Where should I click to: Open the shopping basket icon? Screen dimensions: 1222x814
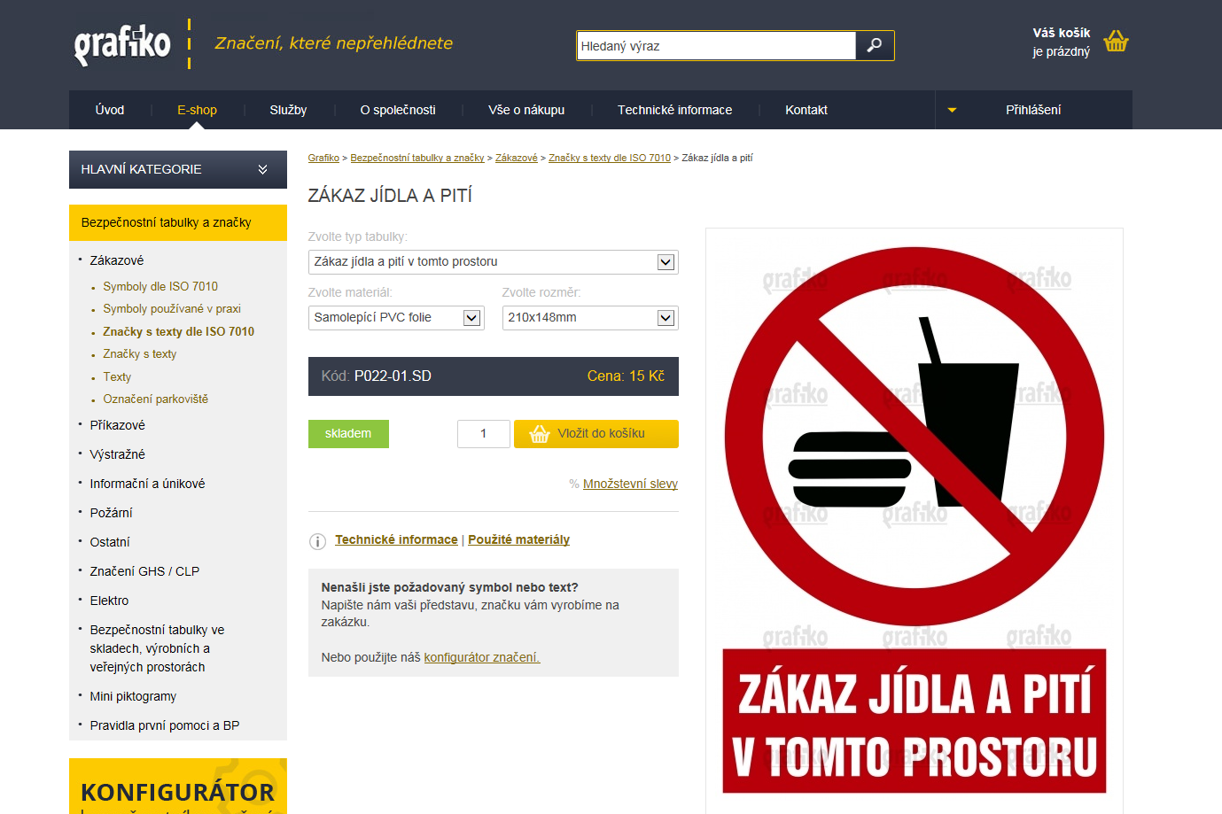(1116, 41)
